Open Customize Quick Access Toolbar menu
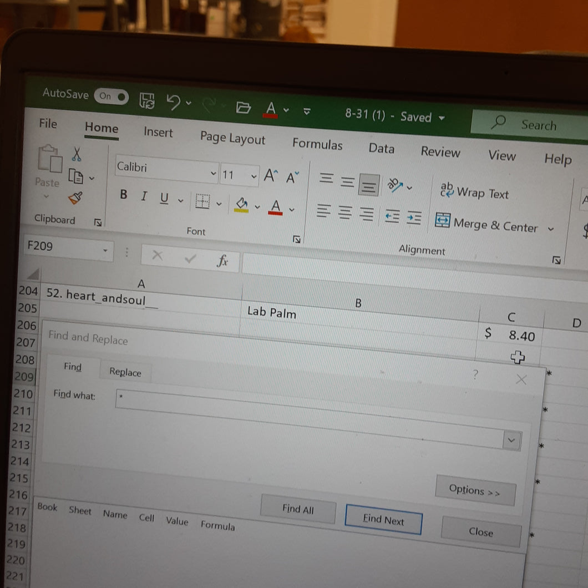The image size is (588, 588). coord(307,111)
